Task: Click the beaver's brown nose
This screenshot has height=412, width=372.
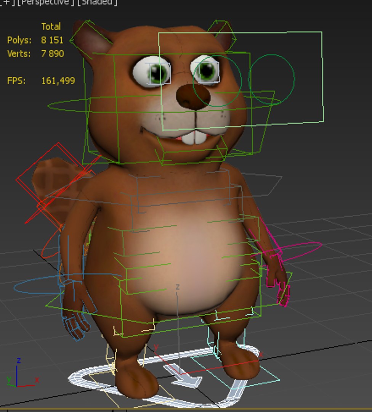Action: coord(193,97)
